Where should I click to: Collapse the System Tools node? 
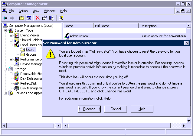coord(5,30)
